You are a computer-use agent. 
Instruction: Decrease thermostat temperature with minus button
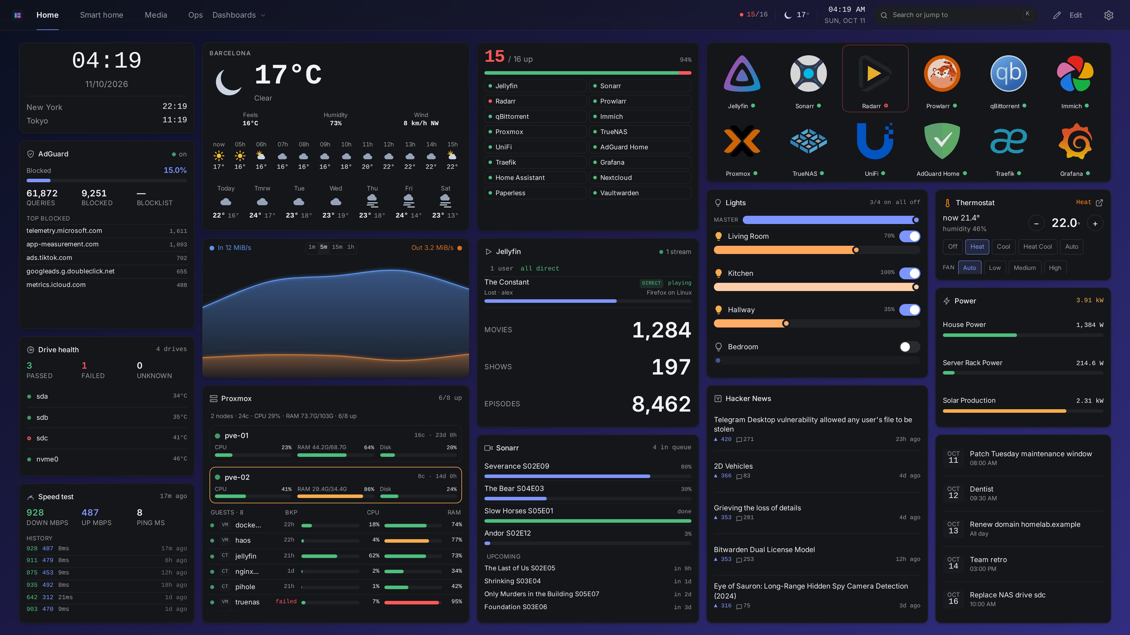1036,223
